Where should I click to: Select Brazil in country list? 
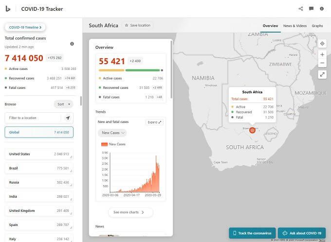coord(39,168)
